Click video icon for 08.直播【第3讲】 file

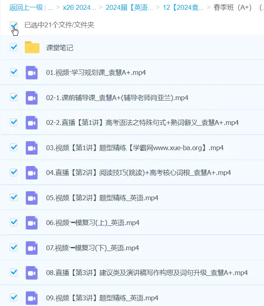pyautogui.click(x=32, y=273)
